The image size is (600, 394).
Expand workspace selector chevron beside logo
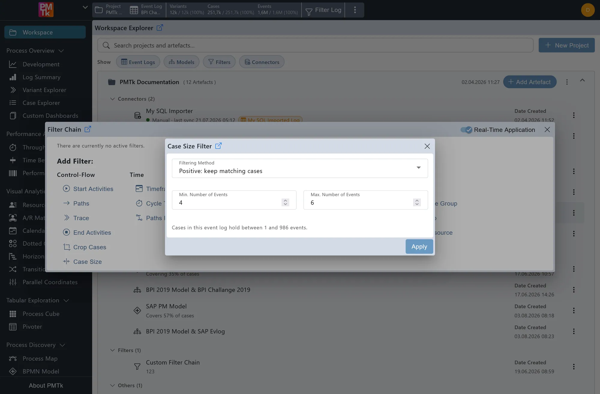click(x=85, y=7)
